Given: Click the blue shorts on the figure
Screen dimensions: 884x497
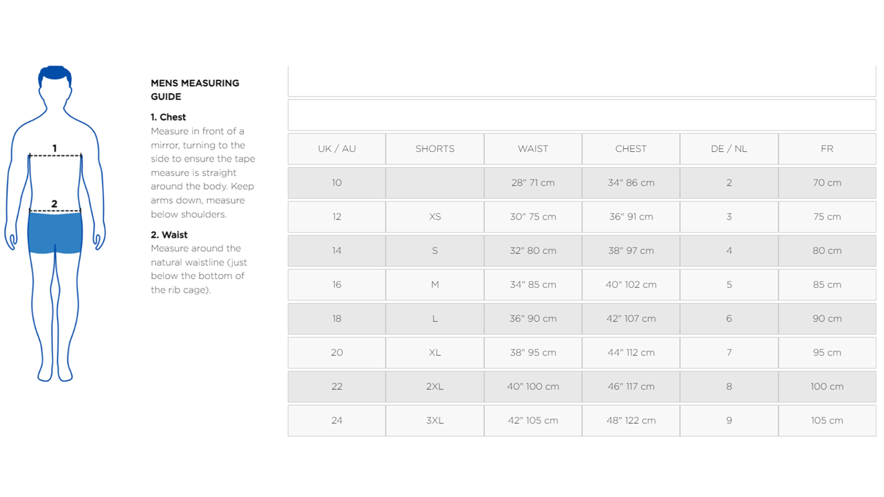Looking at the screenshot, I should tap(55, 232).
